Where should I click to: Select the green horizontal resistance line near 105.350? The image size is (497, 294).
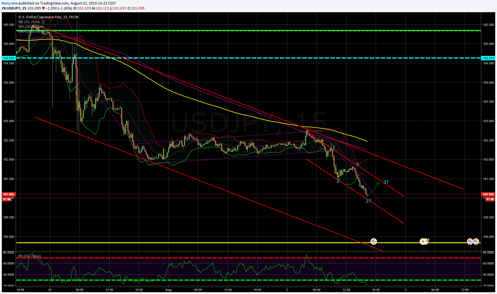(248, 30)
